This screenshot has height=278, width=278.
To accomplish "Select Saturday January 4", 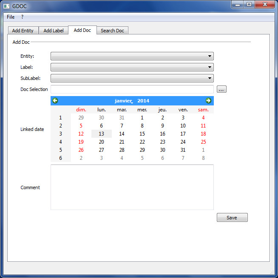I will tap(203, 118).
